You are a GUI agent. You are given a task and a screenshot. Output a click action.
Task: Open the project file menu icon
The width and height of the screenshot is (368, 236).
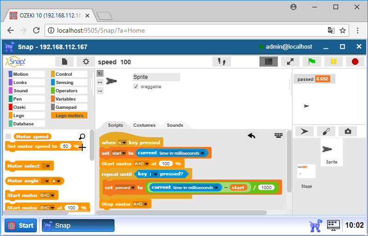[x=64, y=62]
